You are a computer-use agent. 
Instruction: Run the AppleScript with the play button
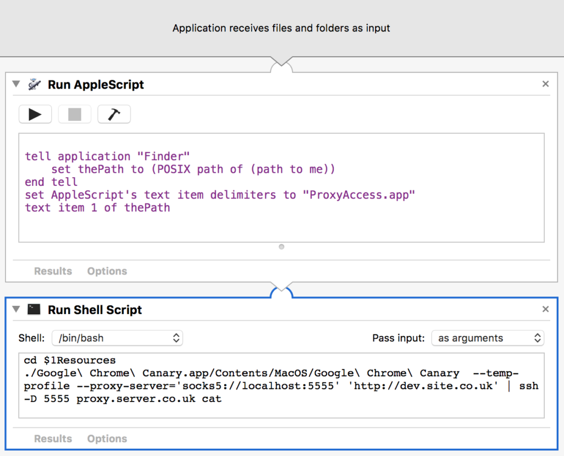click(35, 114)
